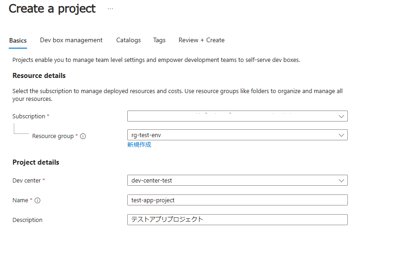Click the Resource group info icon
This screenshot has width=397, height=277.
(83, 136)
